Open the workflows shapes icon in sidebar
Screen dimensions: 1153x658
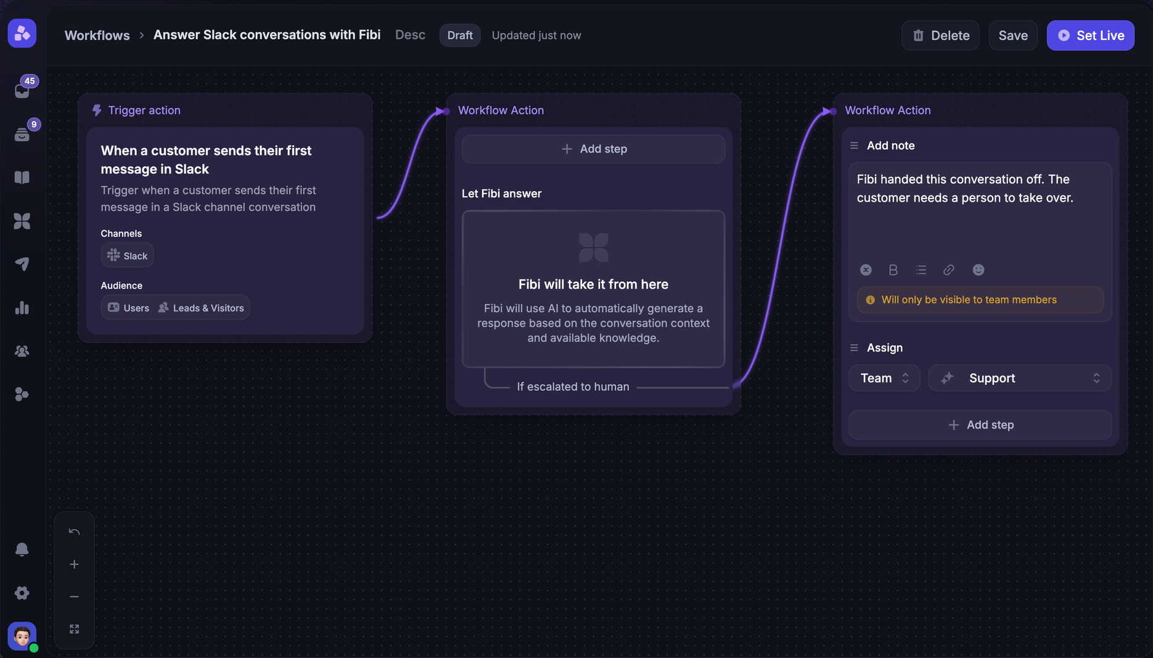(x=22, y=394)
